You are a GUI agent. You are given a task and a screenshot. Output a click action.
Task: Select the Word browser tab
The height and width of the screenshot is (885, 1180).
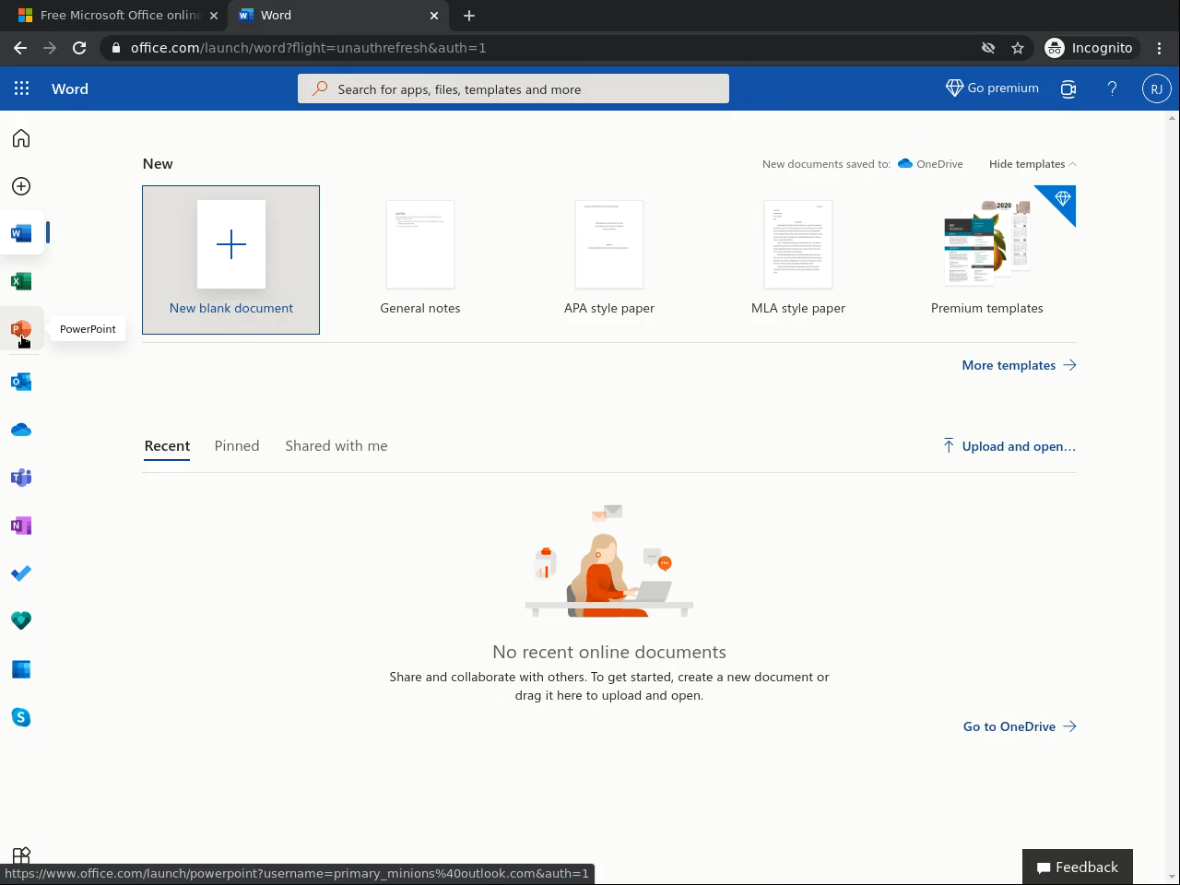(339, 16)
